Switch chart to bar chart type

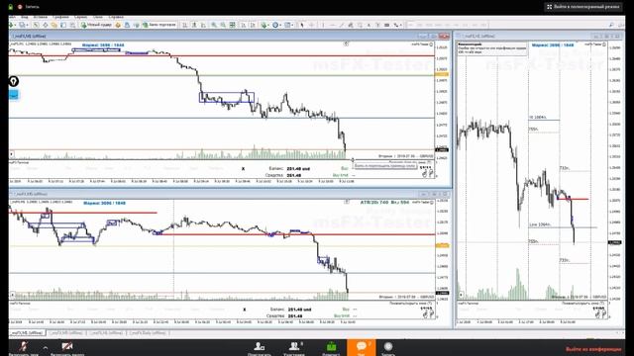[184, 25]
